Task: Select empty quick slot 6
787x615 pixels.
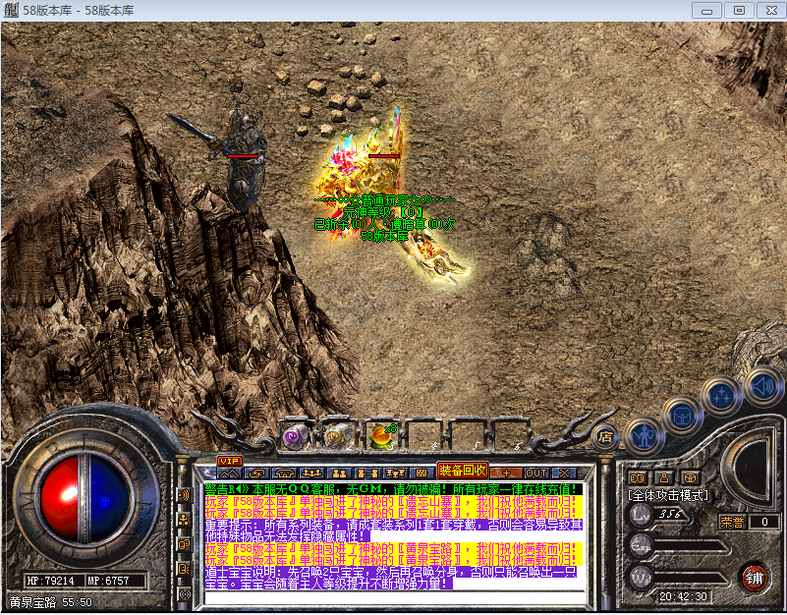Action: (509, 435)
